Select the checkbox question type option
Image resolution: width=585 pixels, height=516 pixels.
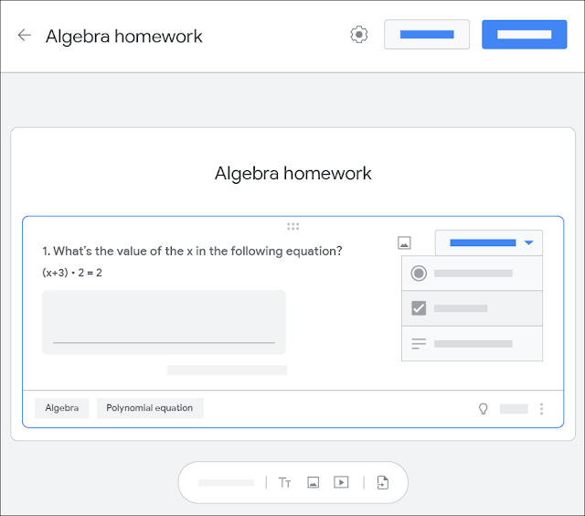pyautogui.click(x=472, y=308)
